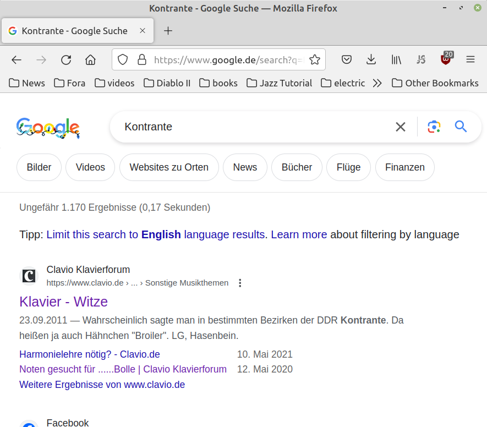The height and width of the screenshot is (427, 487).
Task: Open the Library bookmarks and history icon
Action: (396, 59)
